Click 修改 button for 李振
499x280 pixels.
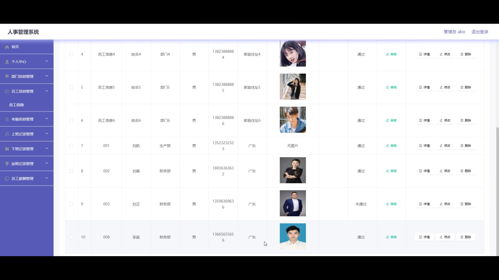coord(445,237)
